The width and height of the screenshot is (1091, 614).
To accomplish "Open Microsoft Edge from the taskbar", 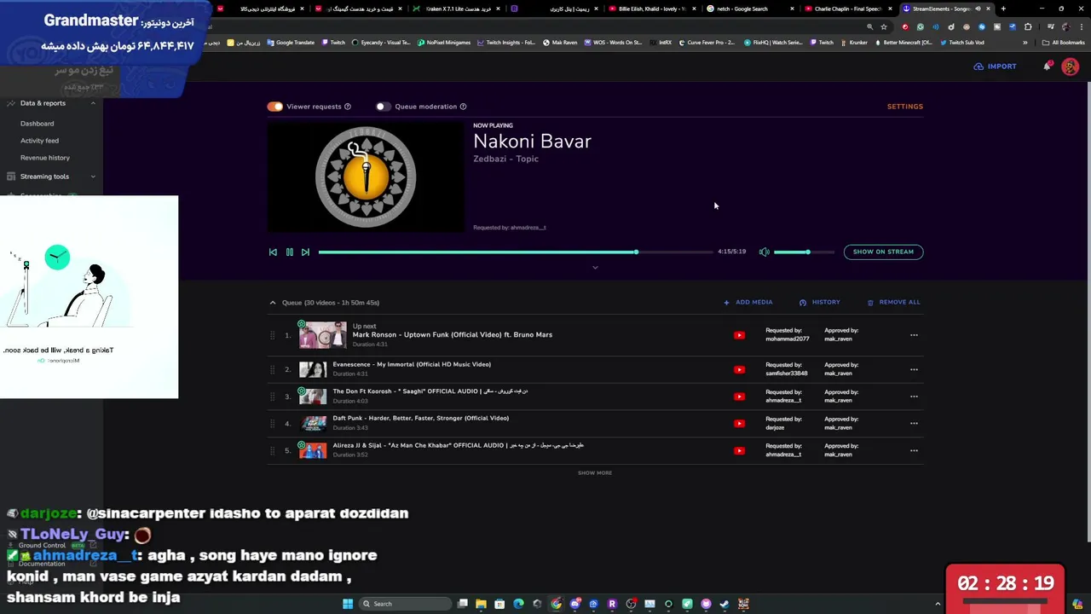I will [518, 604].
